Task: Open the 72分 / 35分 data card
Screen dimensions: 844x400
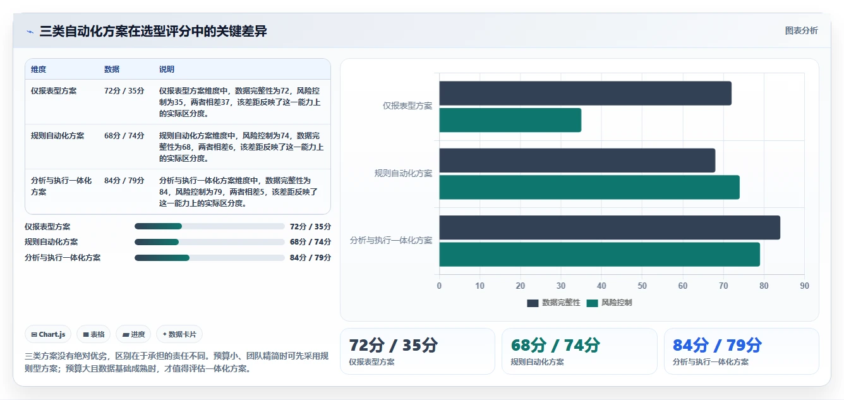Action: [x=418, y=351]
